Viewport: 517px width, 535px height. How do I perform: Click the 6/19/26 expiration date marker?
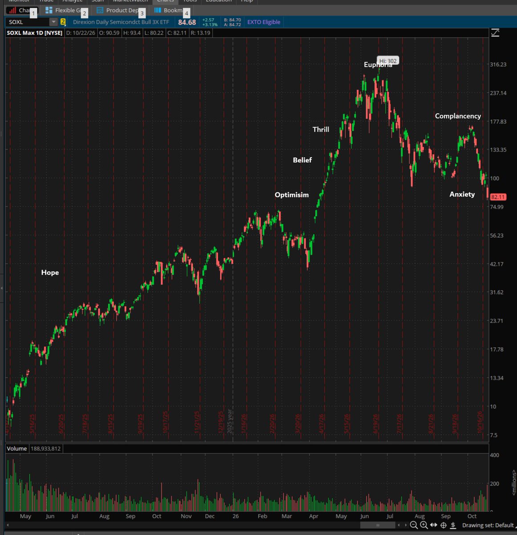(376, 424)
